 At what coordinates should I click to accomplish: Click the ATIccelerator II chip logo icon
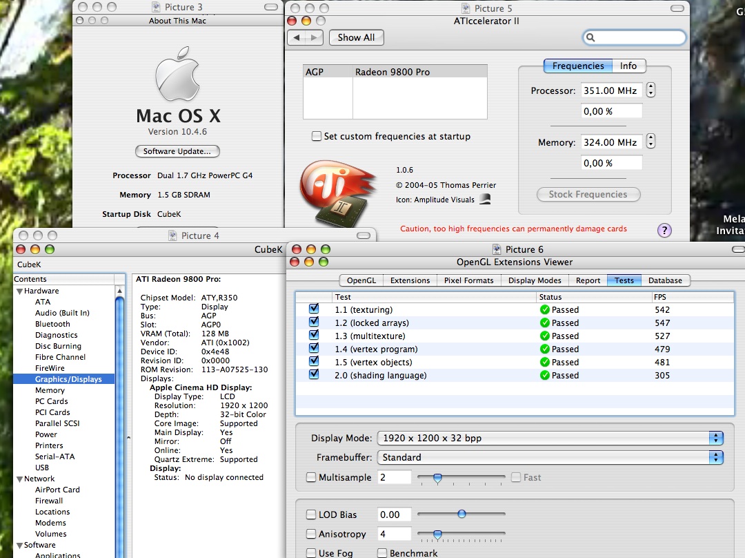[x=337, y=193]
